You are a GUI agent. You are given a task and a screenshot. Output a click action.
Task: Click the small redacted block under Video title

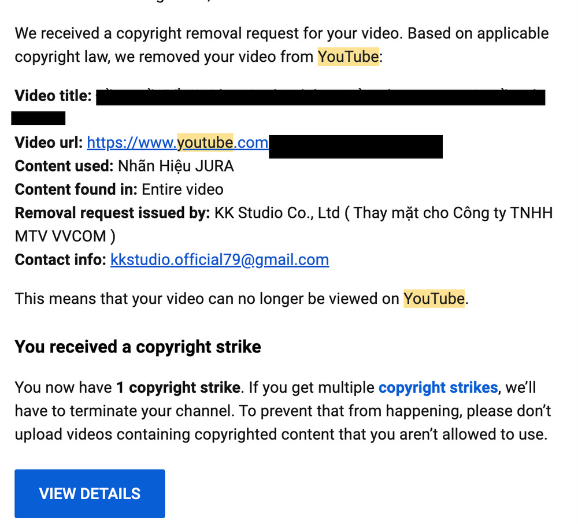38,118
